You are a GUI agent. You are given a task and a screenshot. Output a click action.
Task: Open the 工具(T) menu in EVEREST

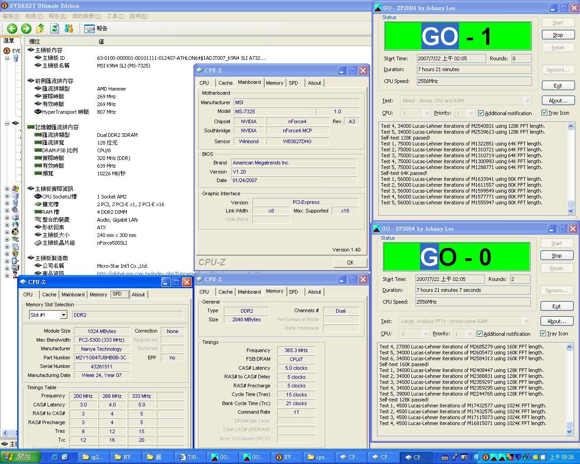coord(115,16)
